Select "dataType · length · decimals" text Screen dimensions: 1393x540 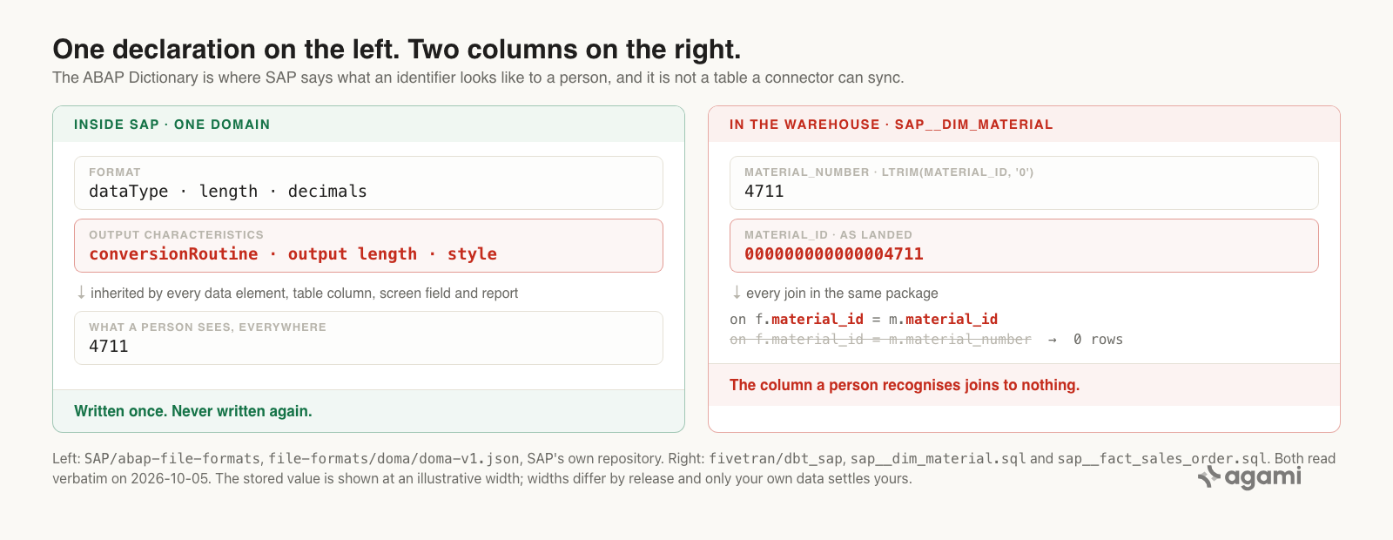point(228,192)
